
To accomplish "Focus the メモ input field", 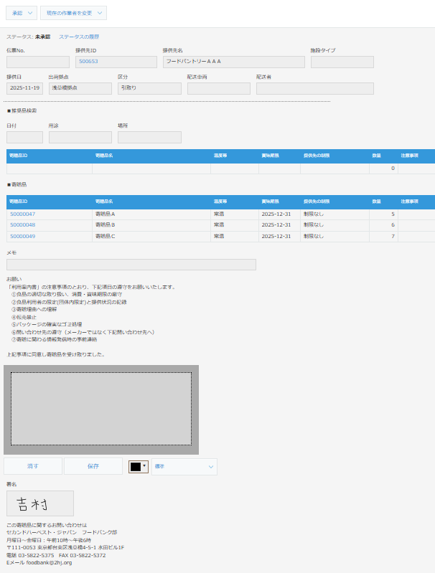I will 131,265.
